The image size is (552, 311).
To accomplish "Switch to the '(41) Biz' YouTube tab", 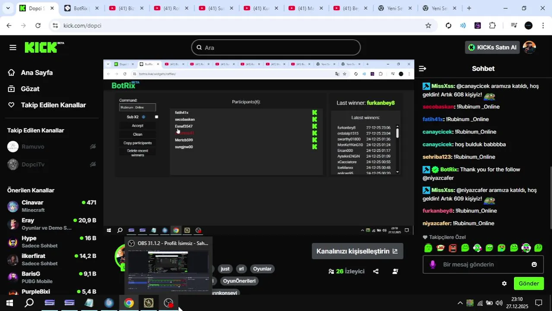I will [x=126, y=8].
